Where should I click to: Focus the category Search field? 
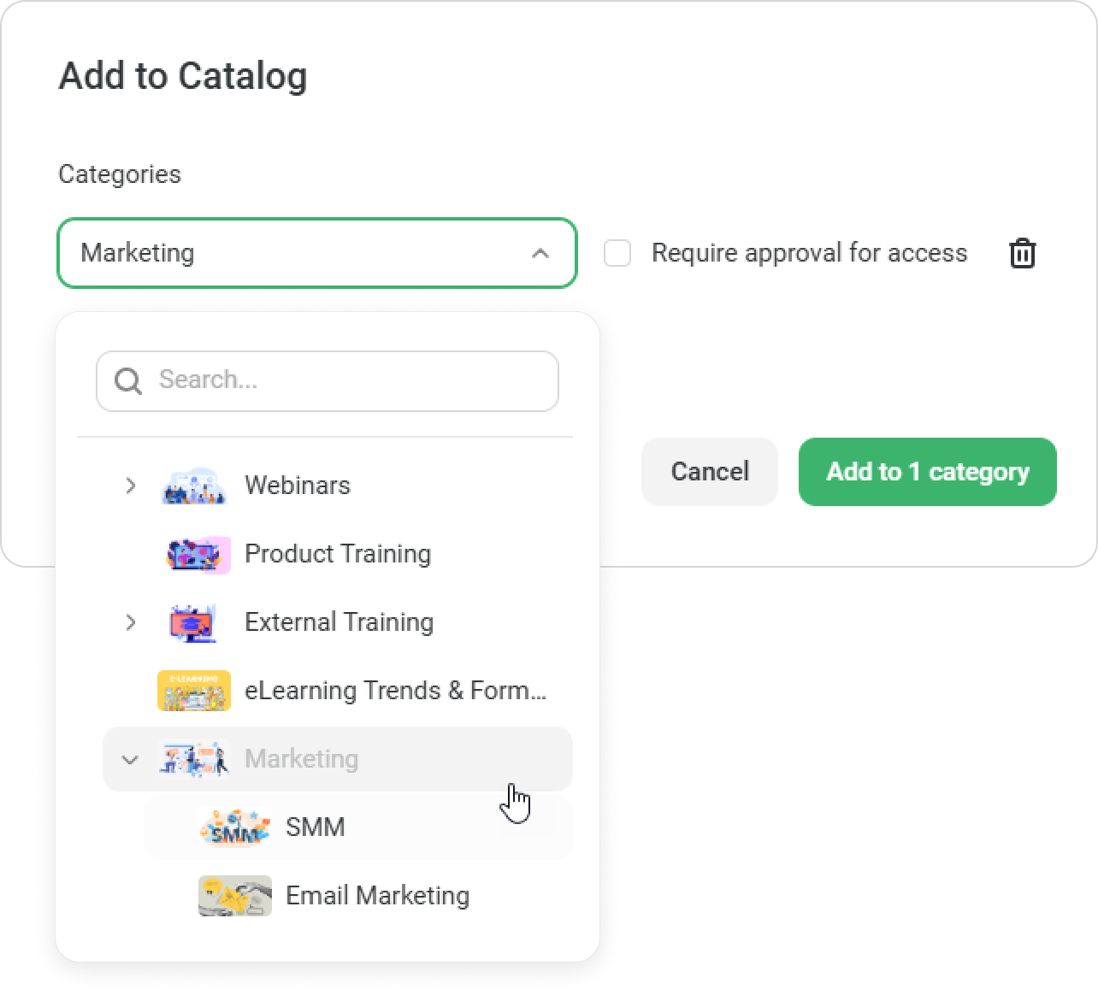tap(328, 381)
